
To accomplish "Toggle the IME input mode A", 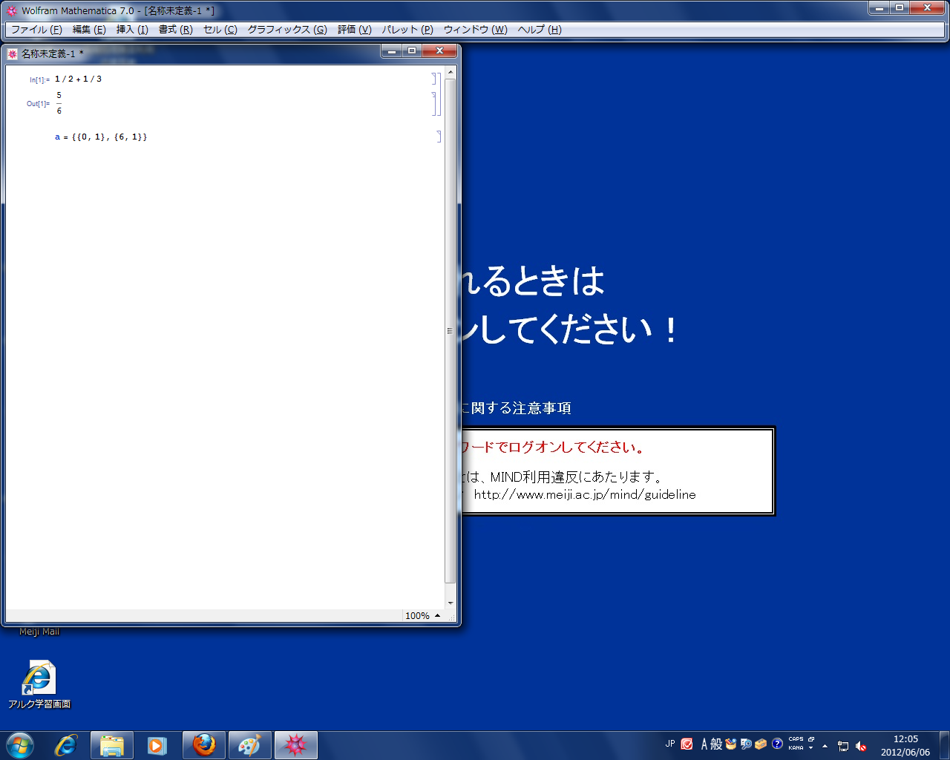I will [704, 744].
